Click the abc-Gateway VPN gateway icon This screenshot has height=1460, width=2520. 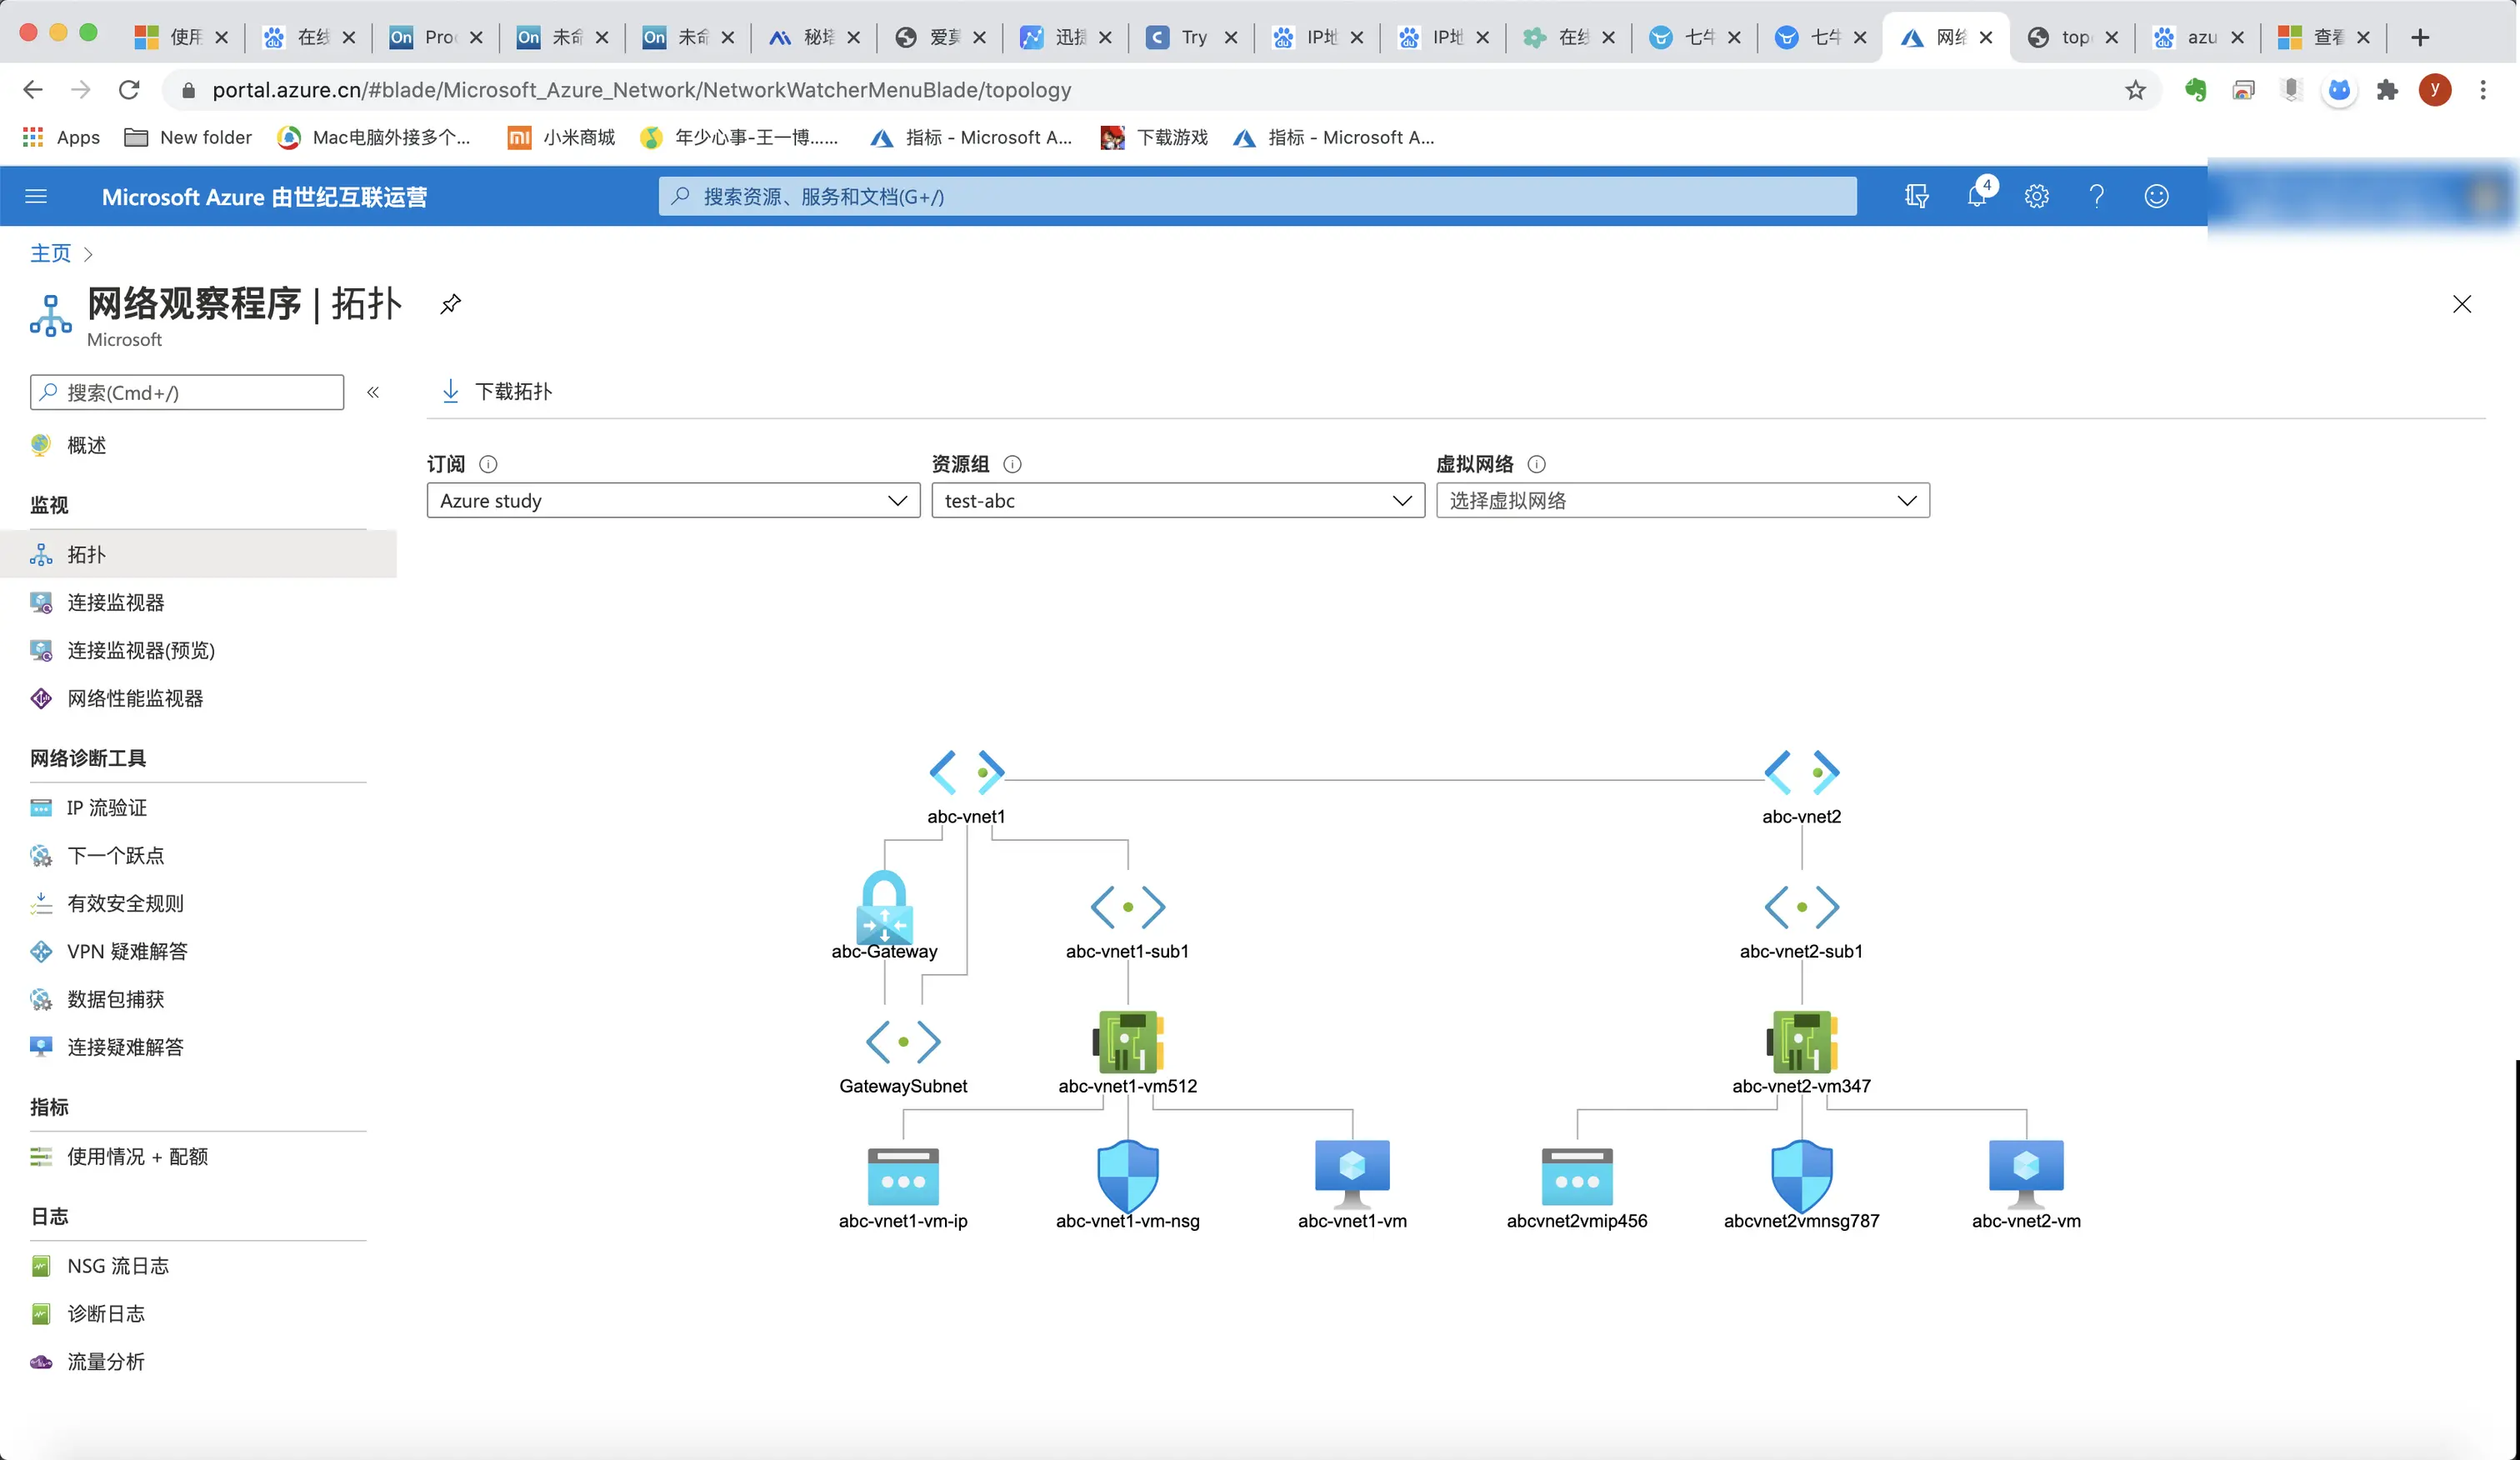tap(884, 906)
